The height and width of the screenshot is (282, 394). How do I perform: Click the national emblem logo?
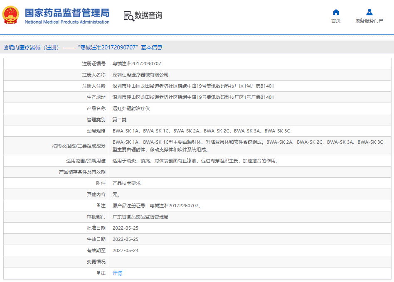[10, 15]
